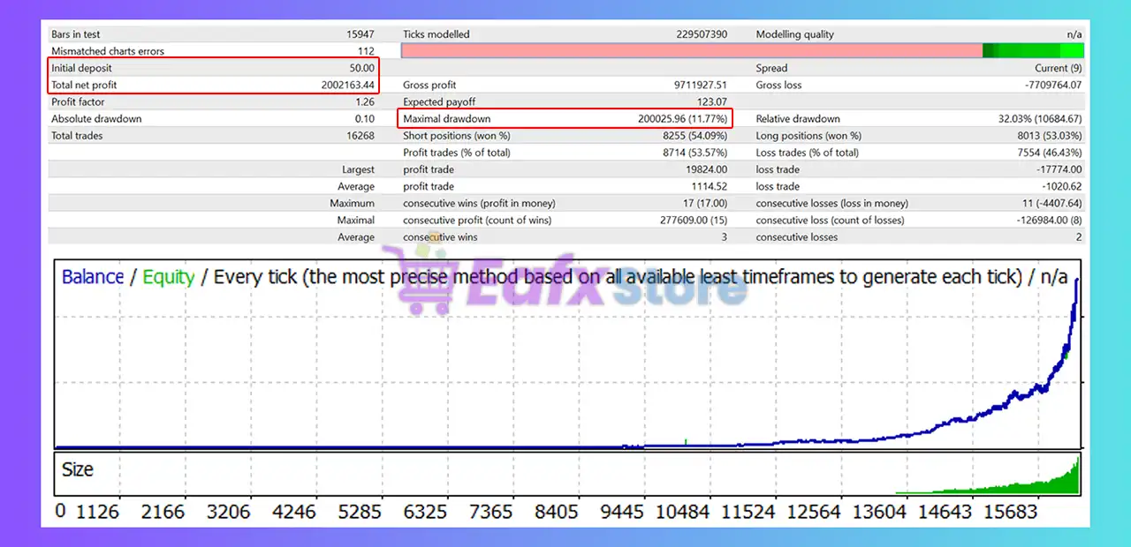Select the Profit factor row label

point(78,102)
